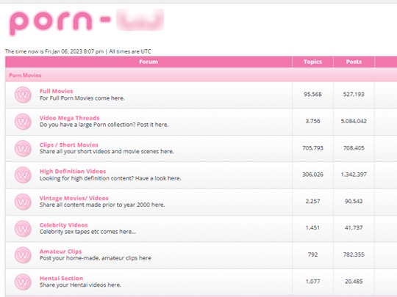Screen dimensions: 397x297
Task: Open the Vintage Movies/ Videos forum
Action: coord(74,198)
